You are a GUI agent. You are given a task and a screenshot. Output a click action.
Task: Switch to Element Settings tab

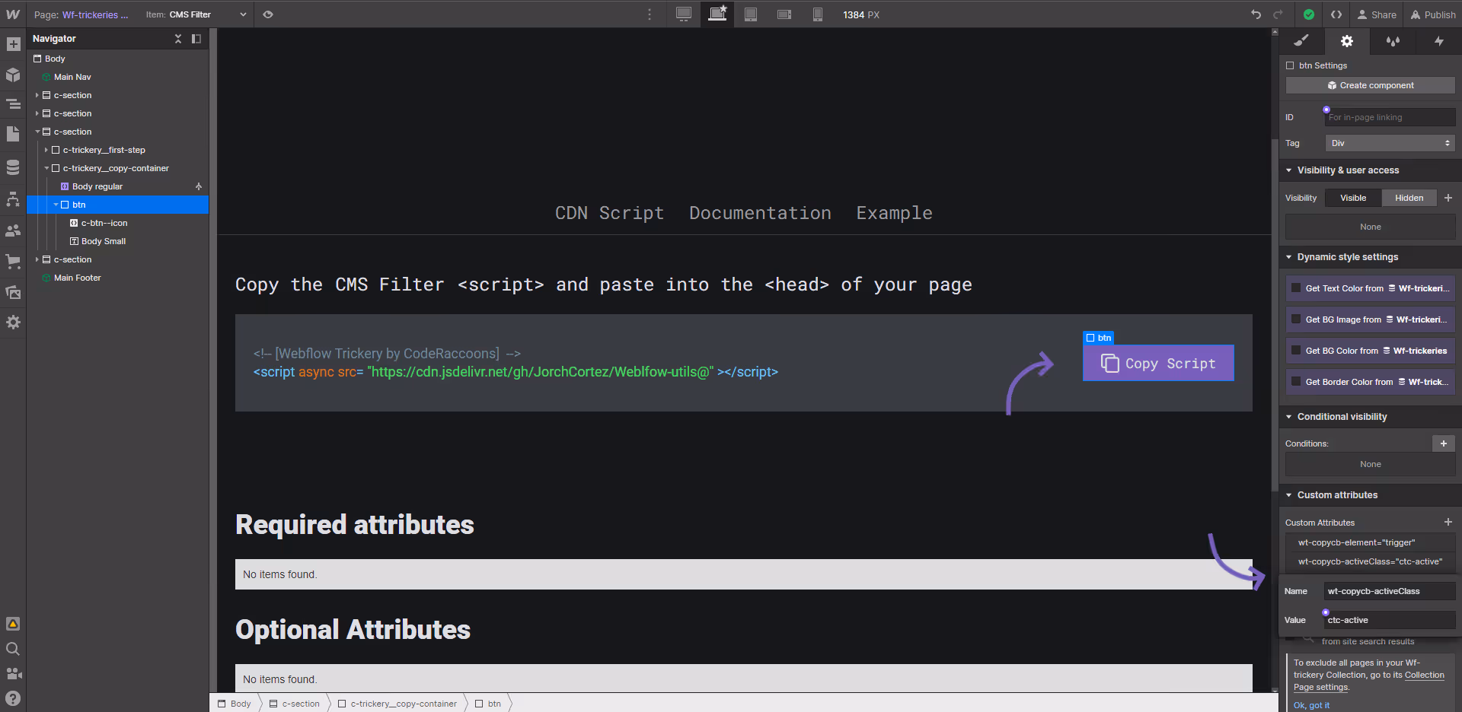pos(1347,41)
